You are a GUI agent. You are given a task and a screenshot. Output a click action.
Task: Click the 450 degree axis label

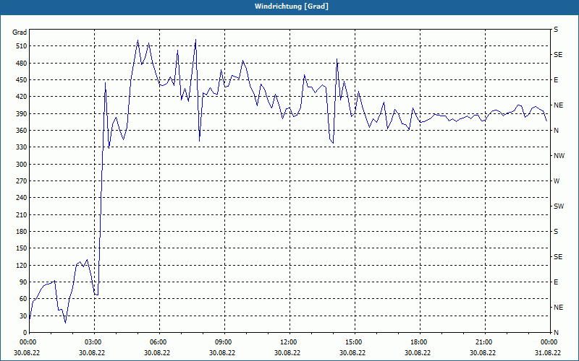tap(22, 80)
